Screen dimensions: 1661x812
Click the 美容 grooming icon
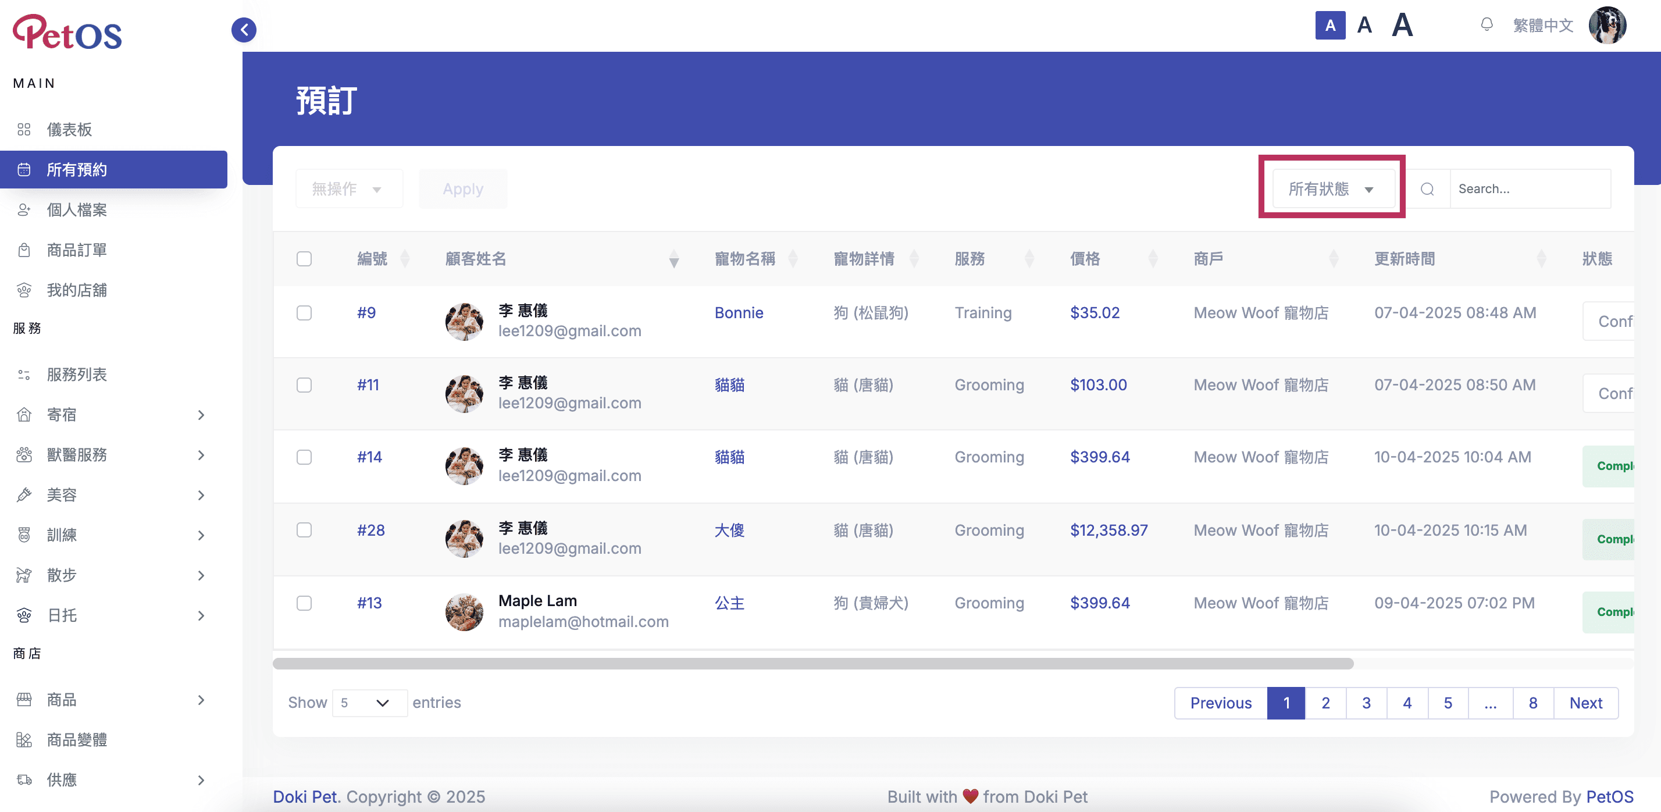pyautogui.click(x=24, y=494)
